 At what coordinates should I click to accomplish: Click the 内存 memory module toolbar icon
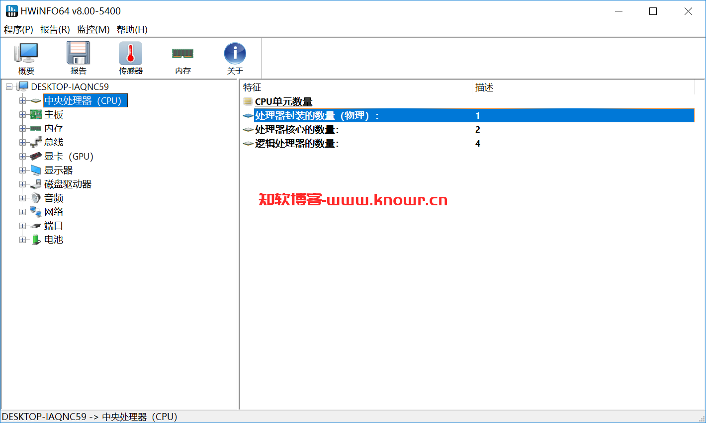click(x=182, y=53)
